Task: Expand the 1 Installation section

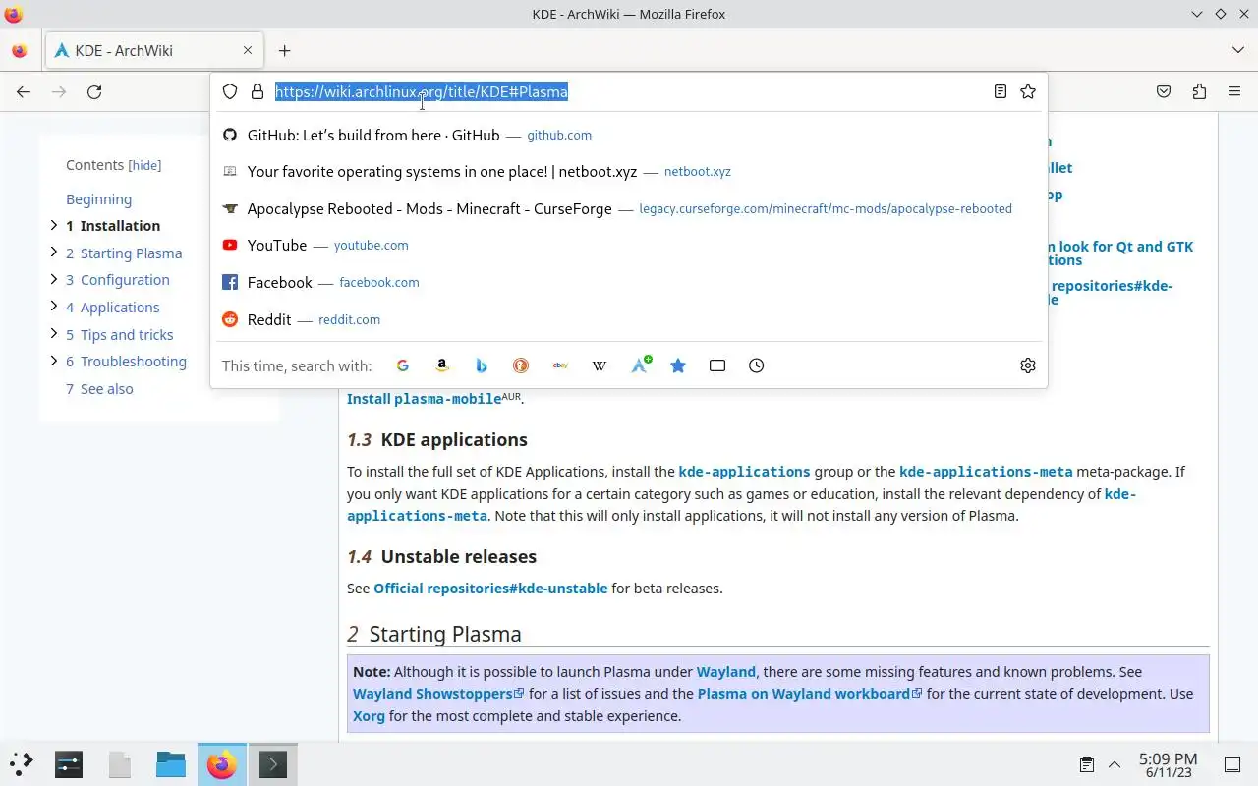Action: pos(54,225)
